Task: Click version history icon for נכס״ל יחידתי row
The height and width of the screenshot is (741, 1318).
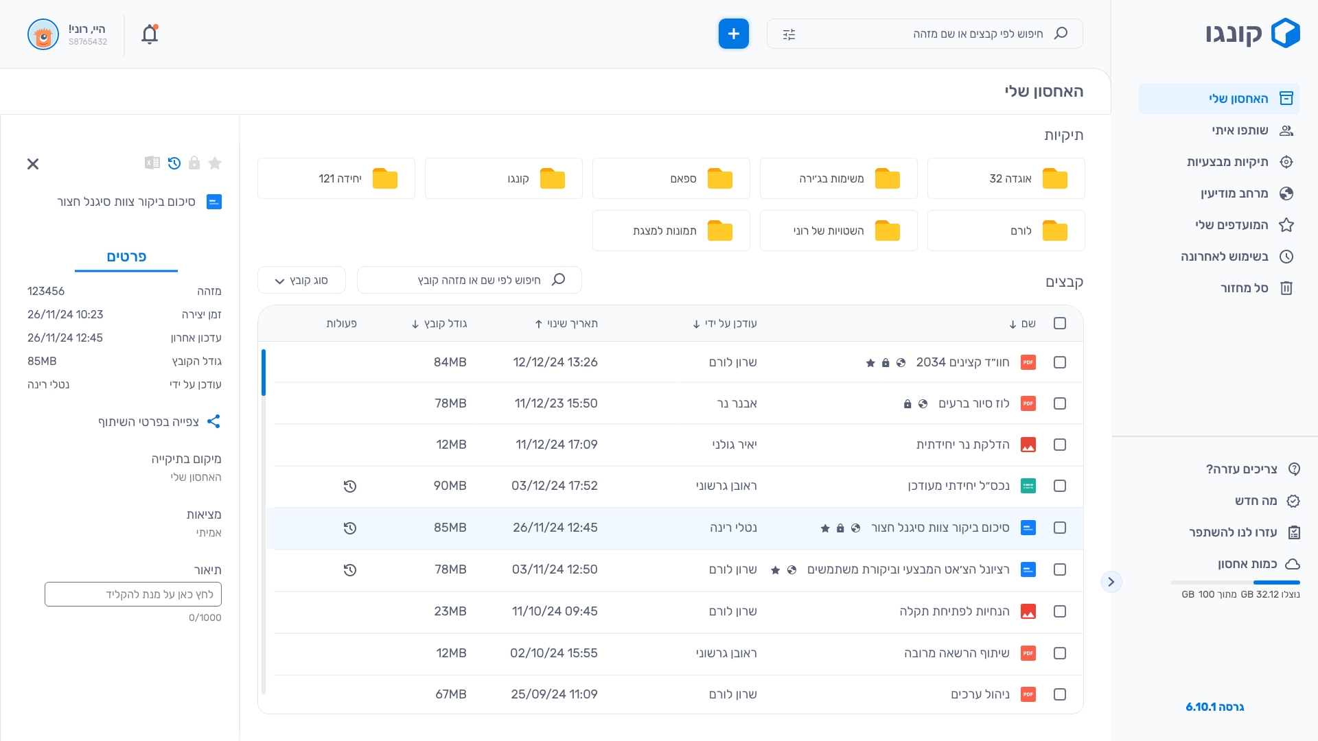Action: tap(350, 486)
